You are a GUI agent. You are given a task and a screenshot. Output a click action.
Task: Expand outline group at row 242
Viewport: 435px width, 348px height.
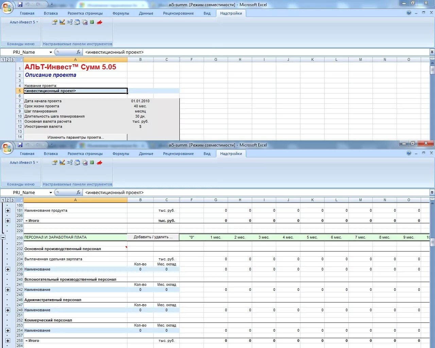pos(8,290)
